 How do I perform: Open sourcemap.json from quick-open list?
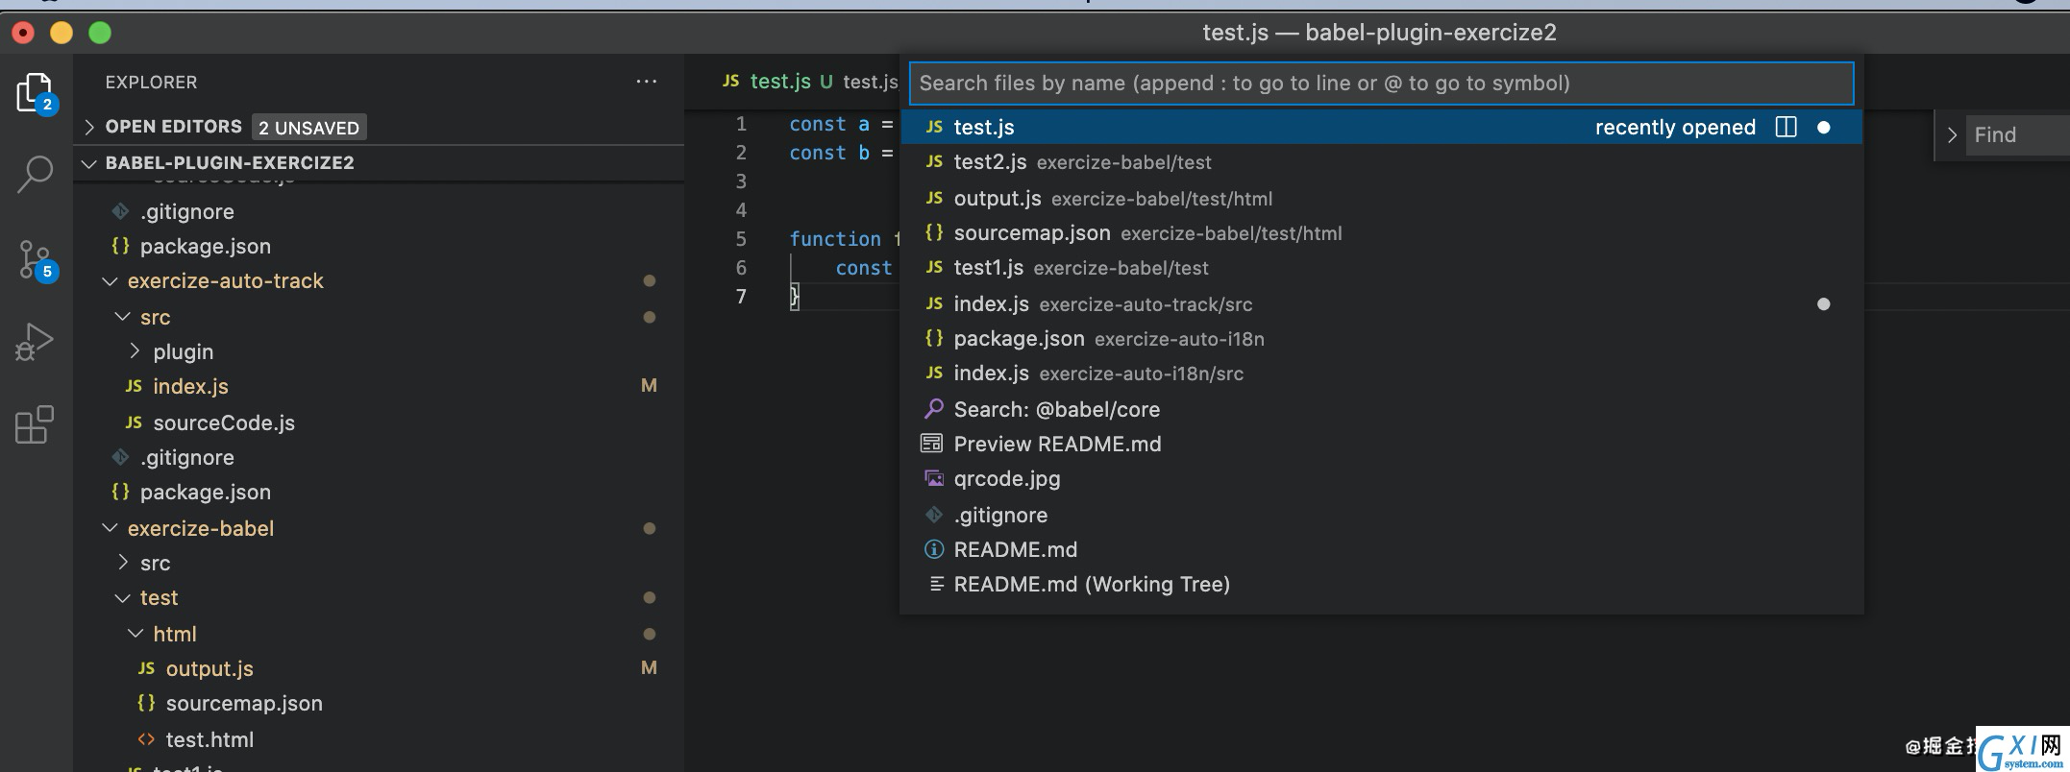1381,233
